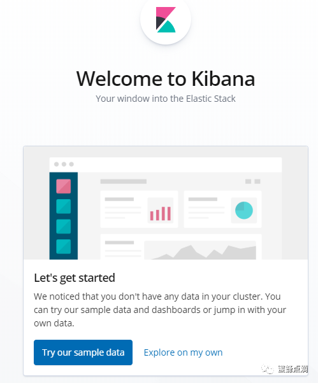The height and width of the screenshot is (383, 318).
Task: Click the Try our sample data button
Action: pos(83,352)
